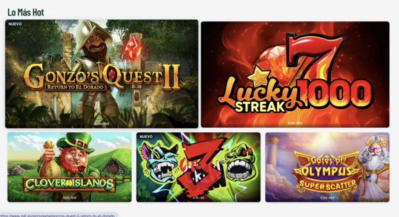399x217 pixels.
Task: Open the Gonzo's Quest II game tile
Action: click(x=102, y=74)
